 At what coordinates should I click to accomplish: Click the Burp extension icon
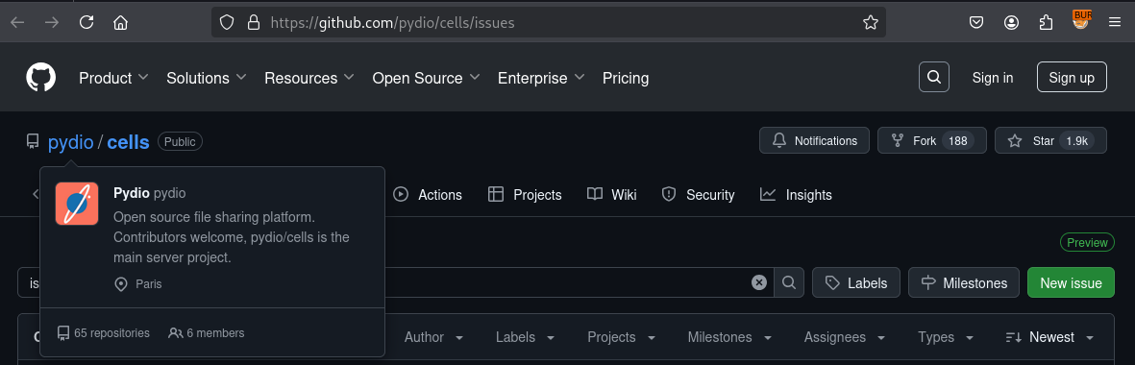1081,20
